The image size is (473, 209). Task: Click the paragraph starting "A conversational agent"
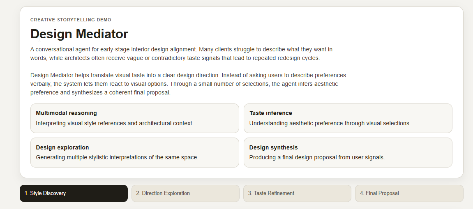tap(181, 49)
